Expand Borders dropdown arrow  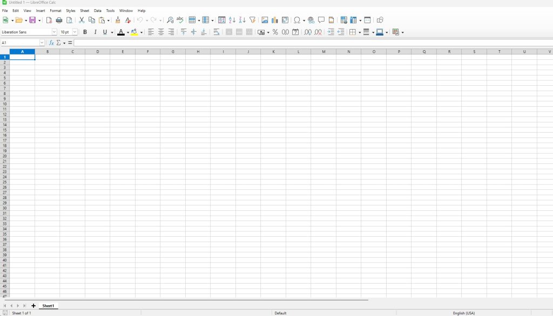(359, 32)
